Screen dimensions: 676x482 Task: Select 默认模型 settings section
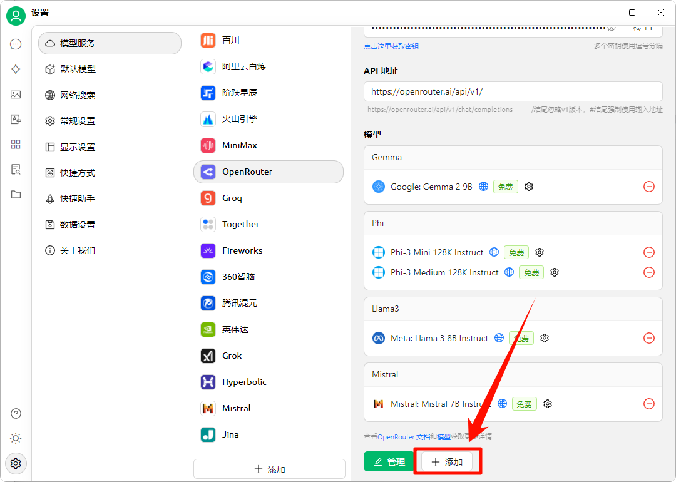click(x=110, y=69)
